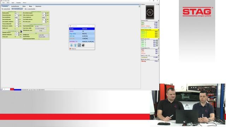Open the injector settings icon for Gaz. 1
Image resolution: width=226 pixels, height=127 pixels.
point(157,41)
